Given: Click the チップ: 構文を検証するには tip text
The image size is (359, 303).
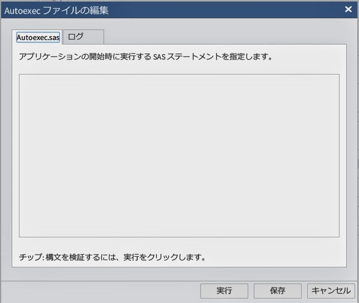Looking at the screenshot, I should [112, 257].
